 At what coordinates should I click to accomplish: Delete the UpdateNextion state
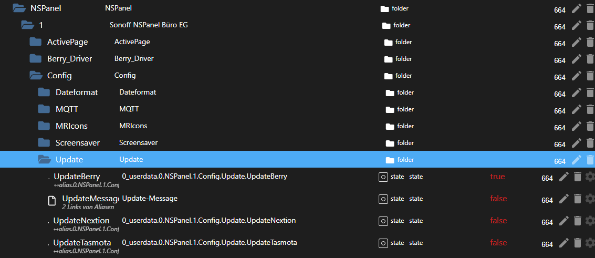pyautogui.click(x=577, y=221)
